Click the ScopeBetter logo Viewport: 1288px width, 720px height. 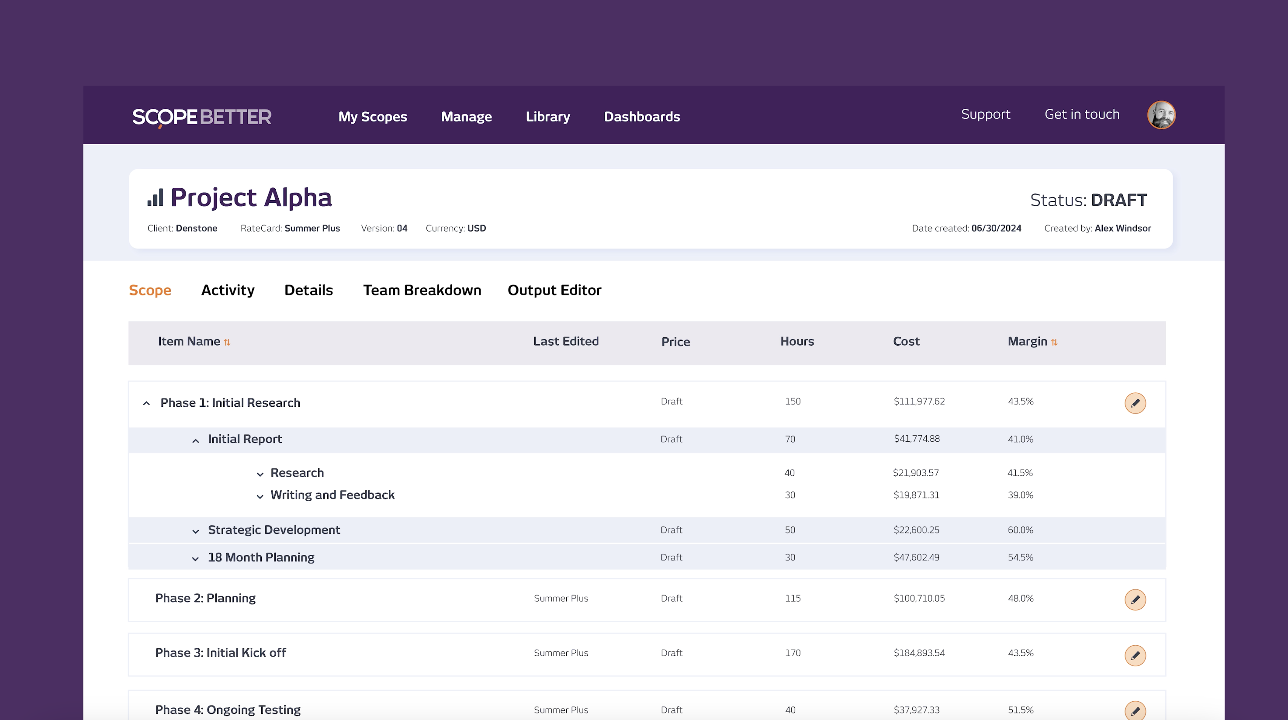tap(202, 117)
